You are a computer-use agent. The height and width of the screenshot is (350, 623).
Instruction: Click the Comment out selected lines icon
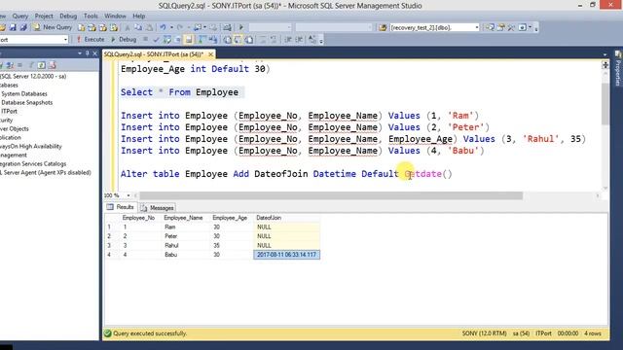(x=263, y=40)
